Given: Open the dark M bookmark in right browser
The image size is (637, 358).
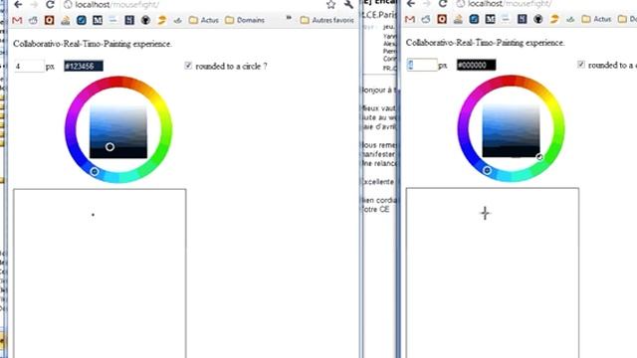Looking at the screenshot, I should [x=490, y=19].
